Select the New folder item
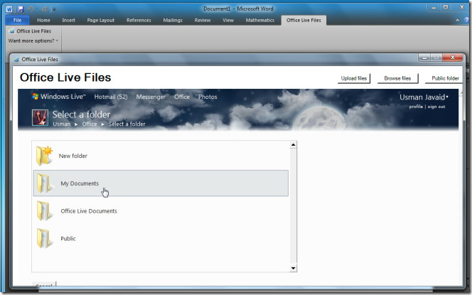Image resolution: width=472 pixels, height=295 pixels. 161,156
